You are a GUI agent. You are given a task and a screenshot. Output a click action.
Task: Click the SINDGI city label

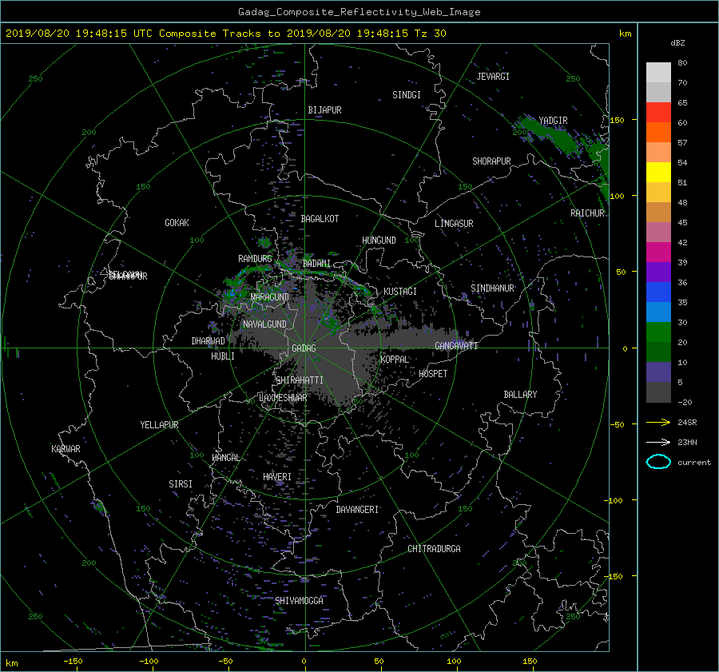click(407, 95)
